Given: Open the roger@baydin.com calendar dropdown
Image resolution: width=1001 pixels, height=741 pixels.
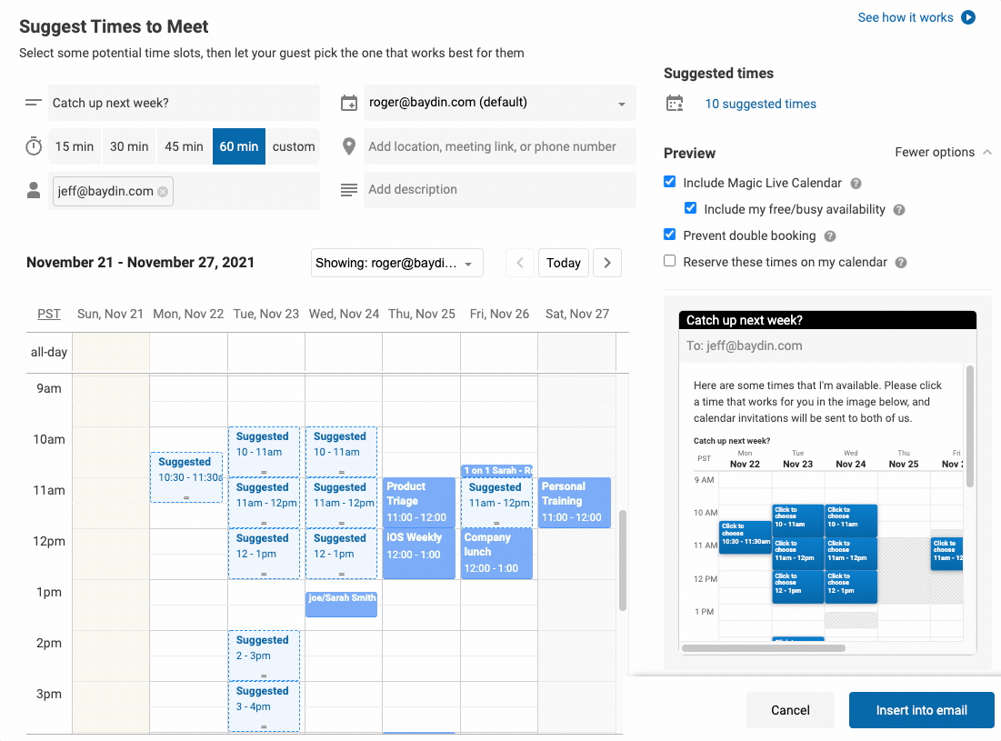Looking at the screenshot, I should click(x=499, y=103).
